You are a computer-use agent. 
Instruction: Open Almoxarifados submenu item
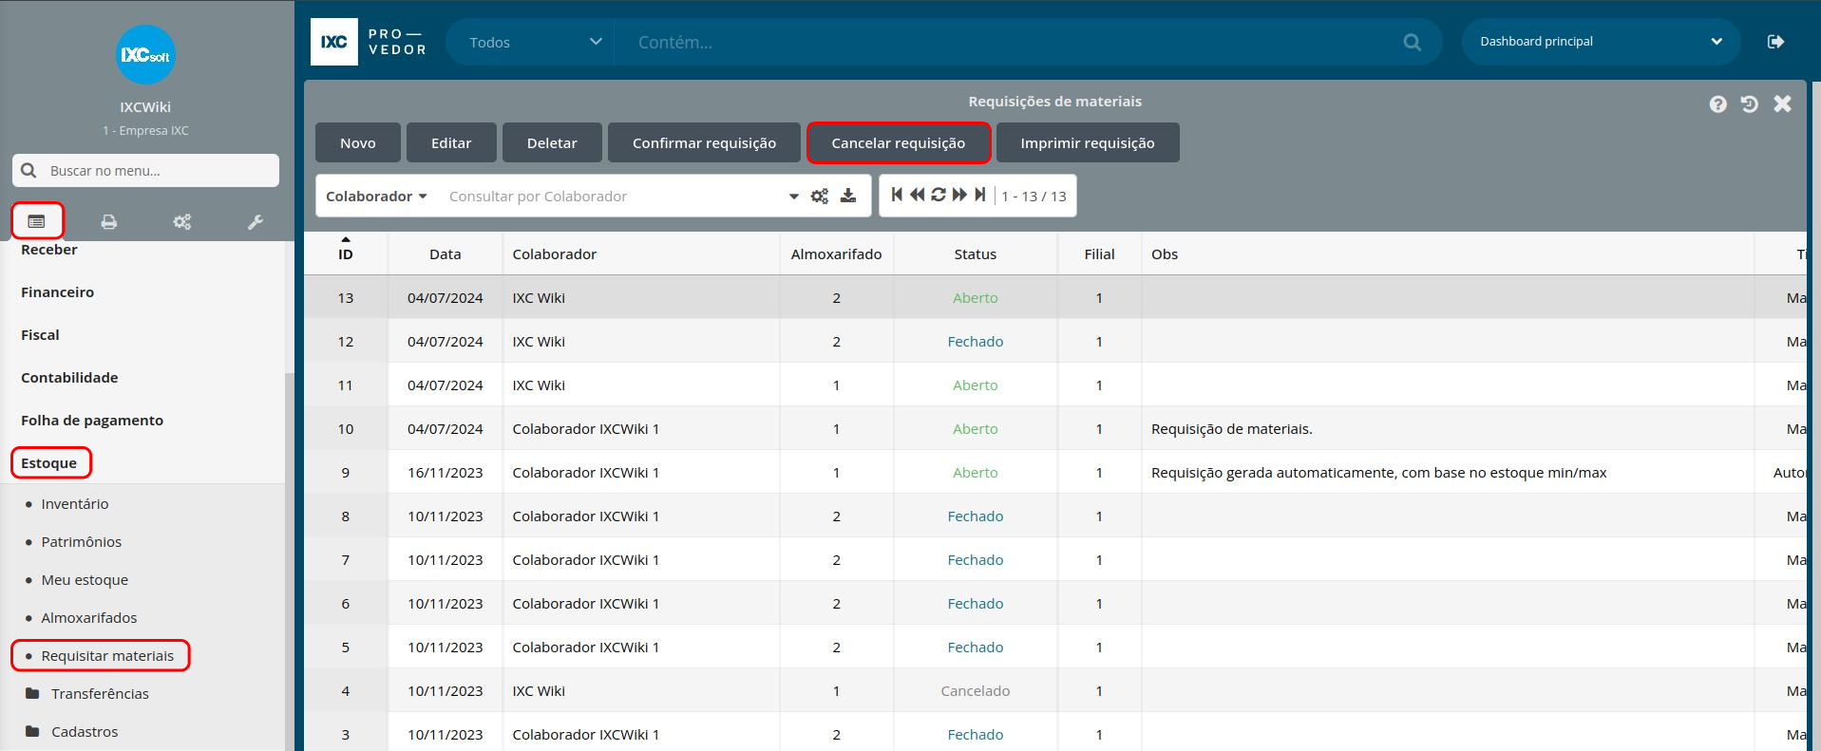coord(89,618)
